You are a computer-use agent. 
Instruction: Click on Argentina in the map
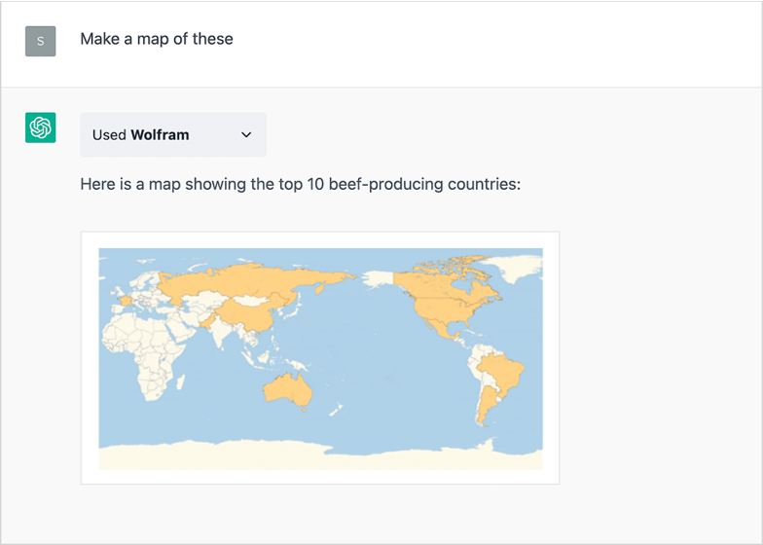click(487, 404)
